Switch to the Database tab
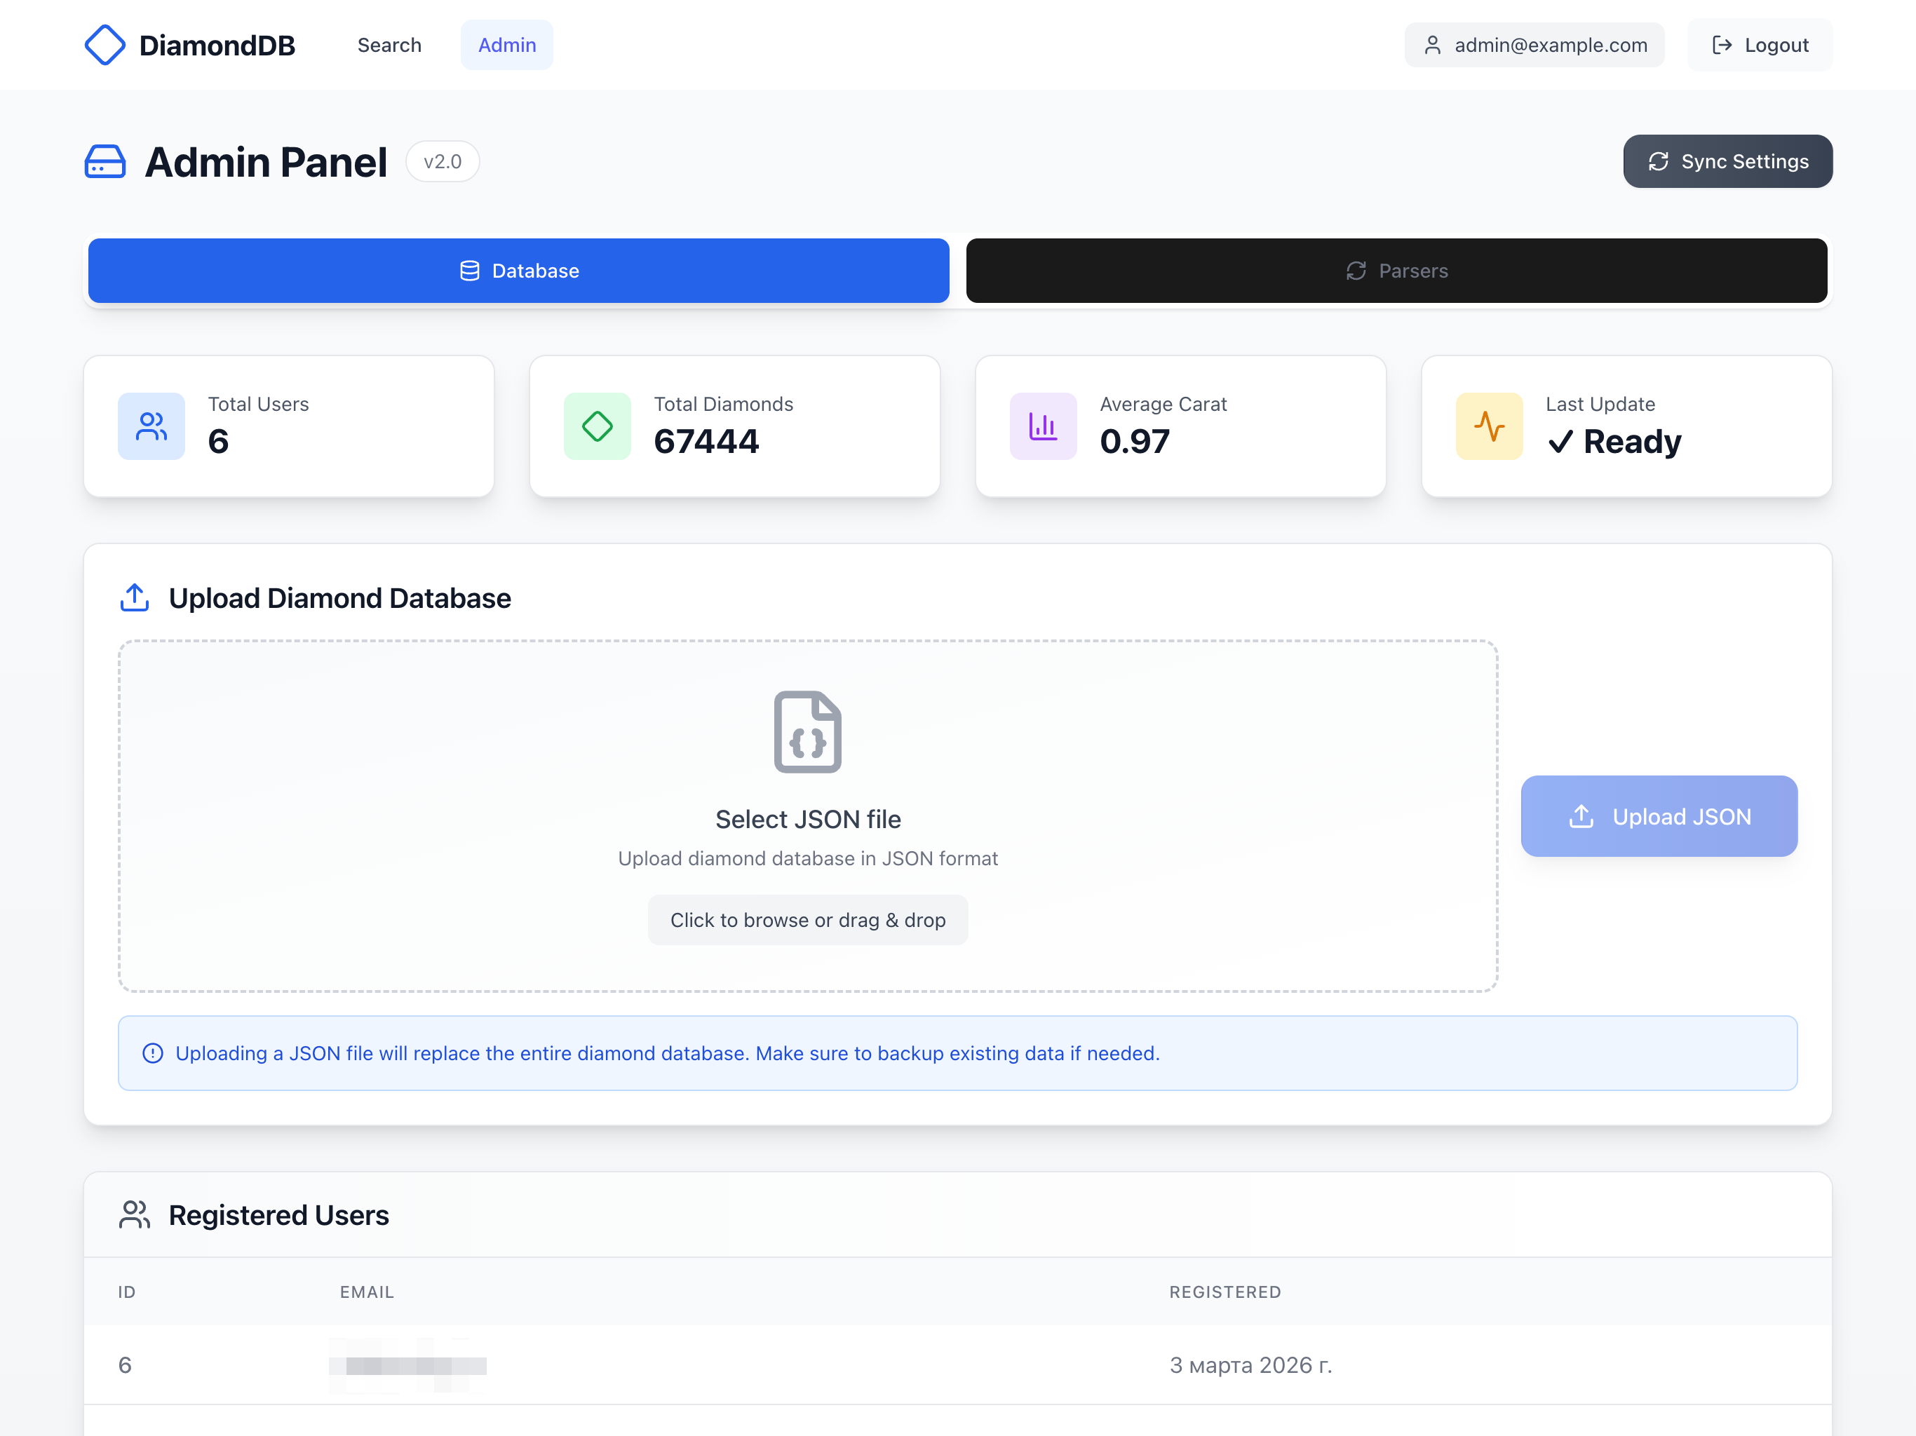The height and width of the screenshot is (1436, 1916). point(519,271)
